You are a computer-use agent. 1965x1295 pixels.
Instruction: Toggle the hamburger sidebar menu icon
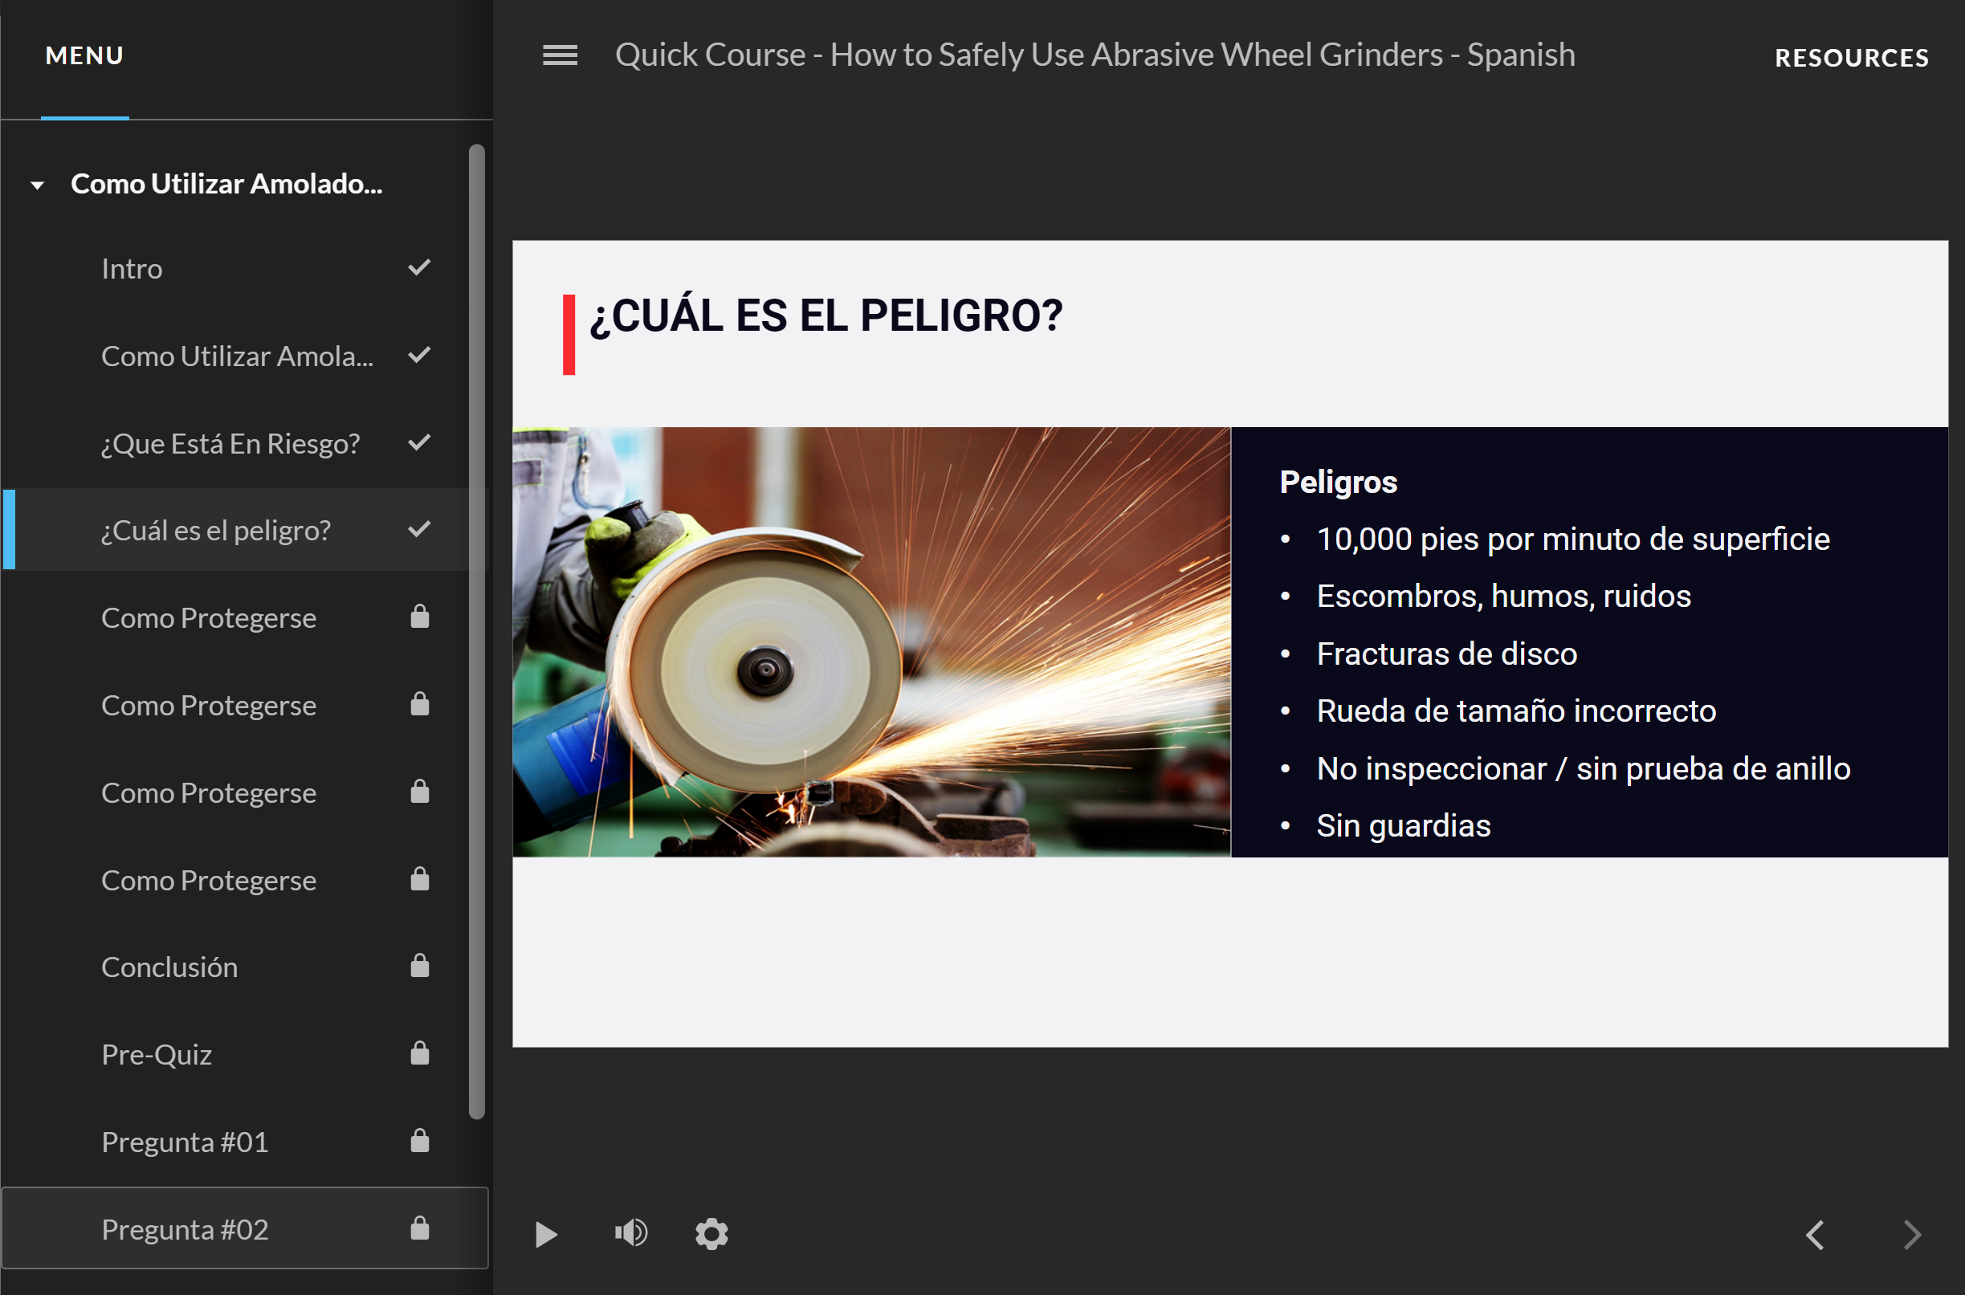(559, 55)
